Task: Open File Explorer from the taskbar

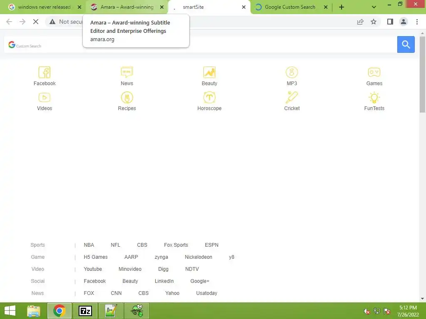Action: coord(34,311)
